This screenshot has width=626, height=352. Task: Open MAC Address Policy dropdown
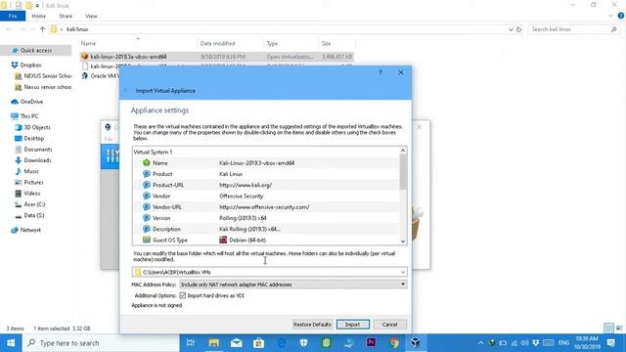(293, 285)
